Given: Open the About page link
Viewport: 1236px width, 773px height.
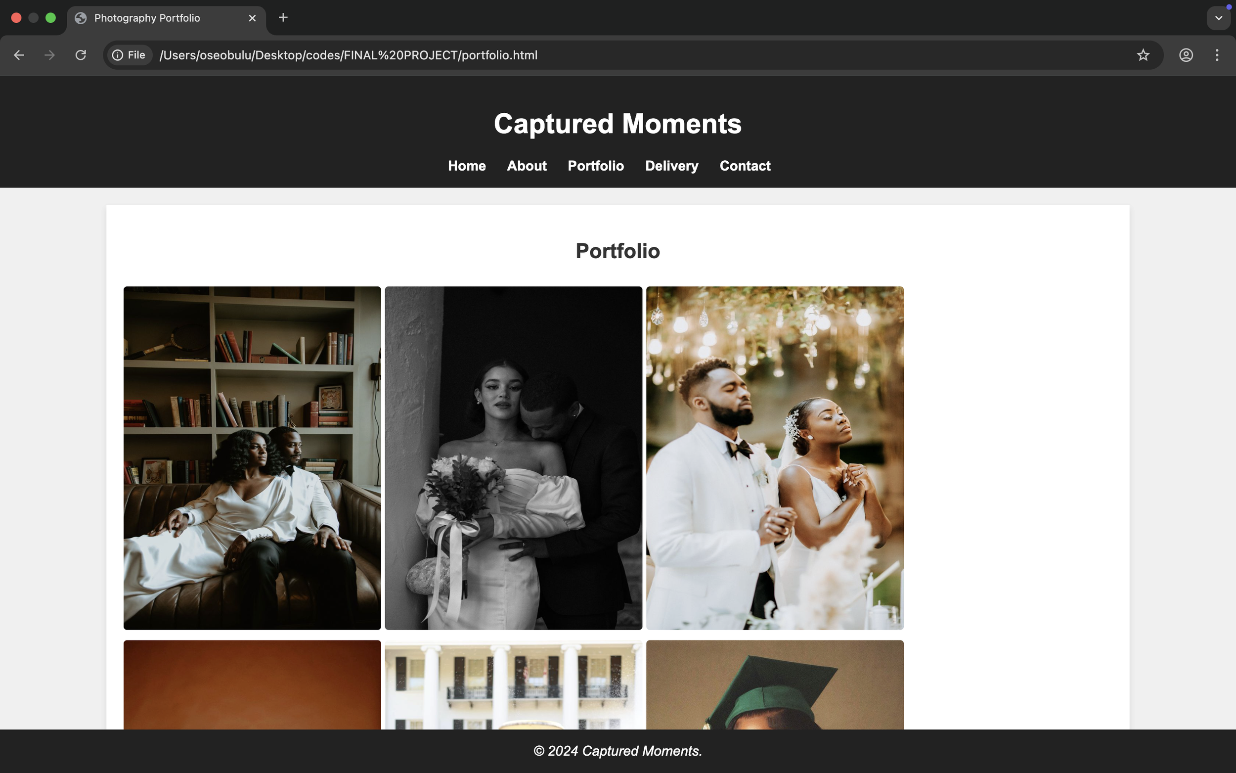Looking at the screenshot, I should click(526, 166).
